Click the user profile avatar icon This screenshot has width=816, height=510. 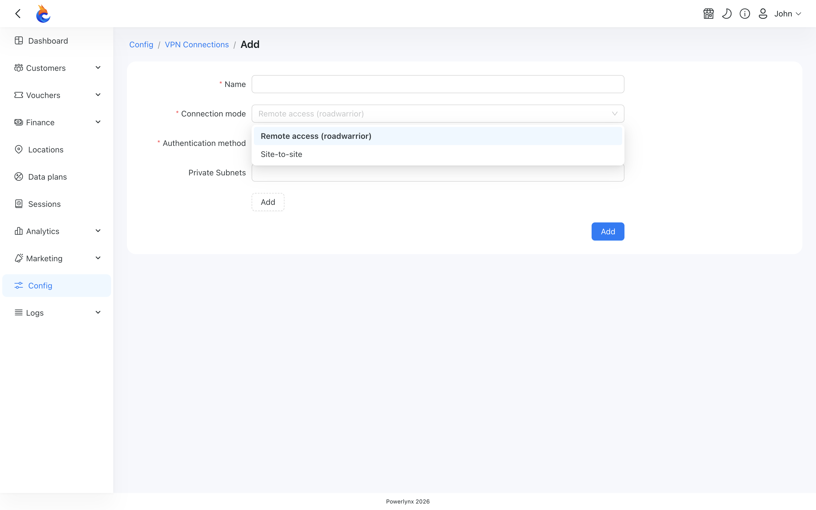point(763,14)
